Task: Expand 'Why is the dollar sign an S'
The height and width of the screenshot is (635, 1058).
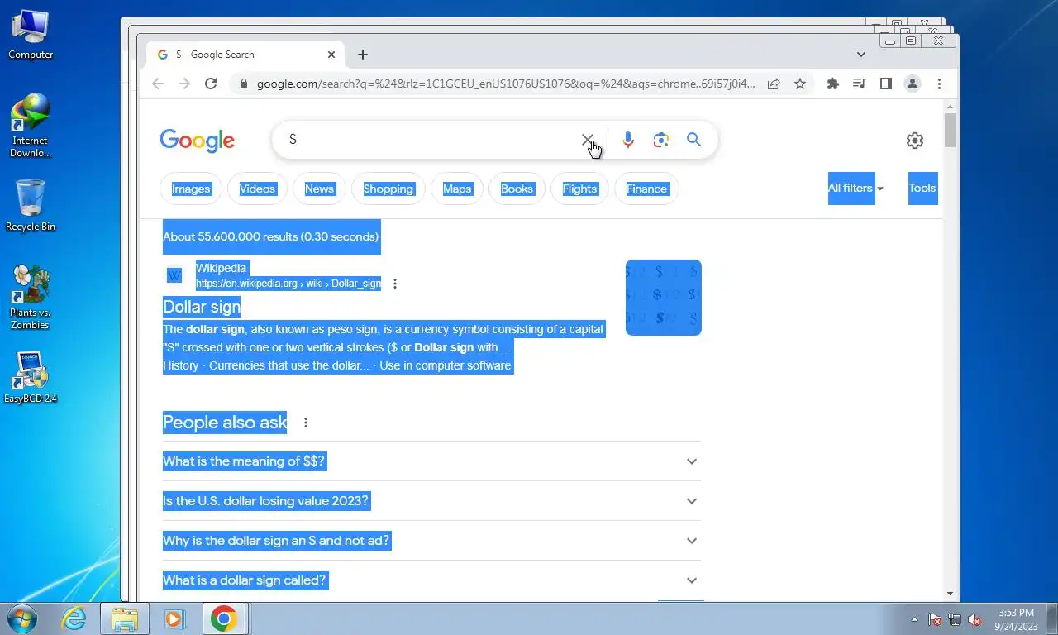Action: (x=431, y=541)
